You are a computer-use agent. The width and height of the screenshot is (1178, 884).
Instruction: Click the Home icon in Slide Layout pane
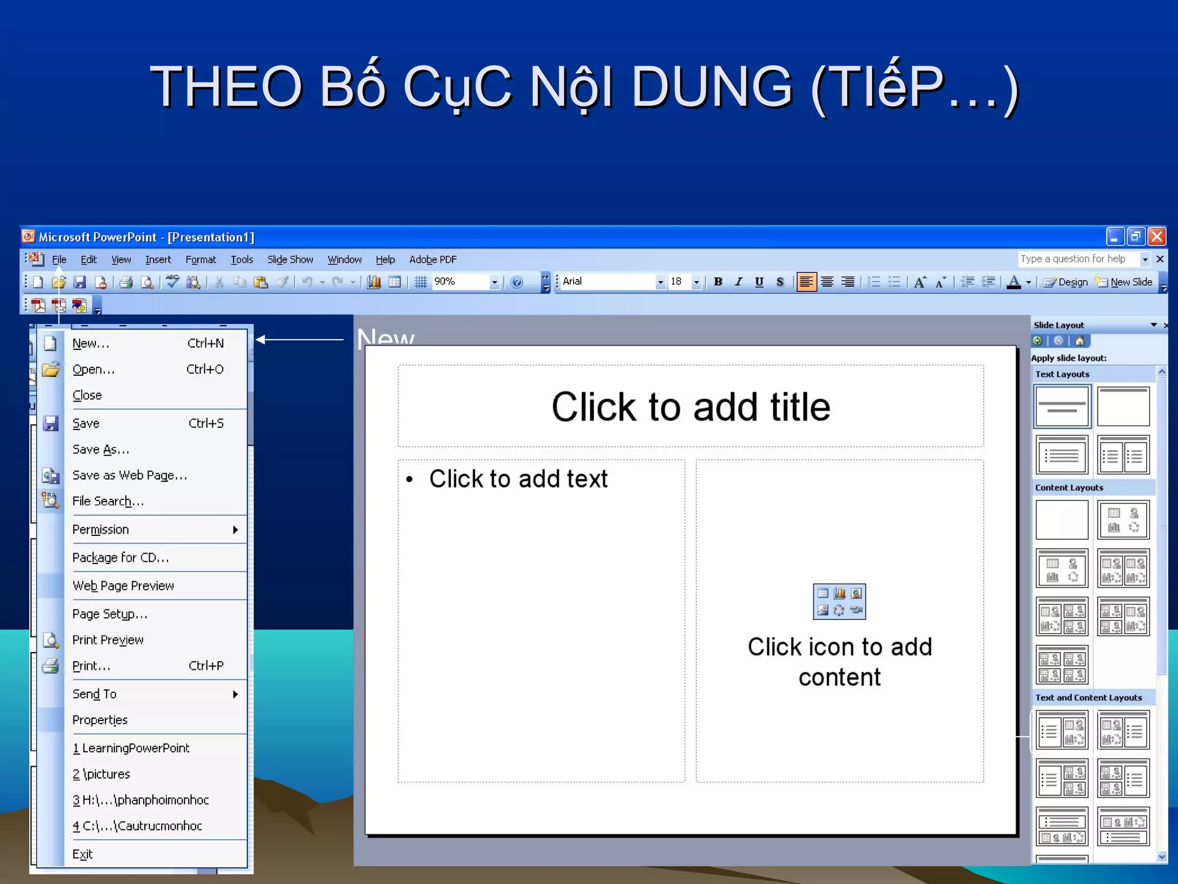click(x=1080, y=341)
